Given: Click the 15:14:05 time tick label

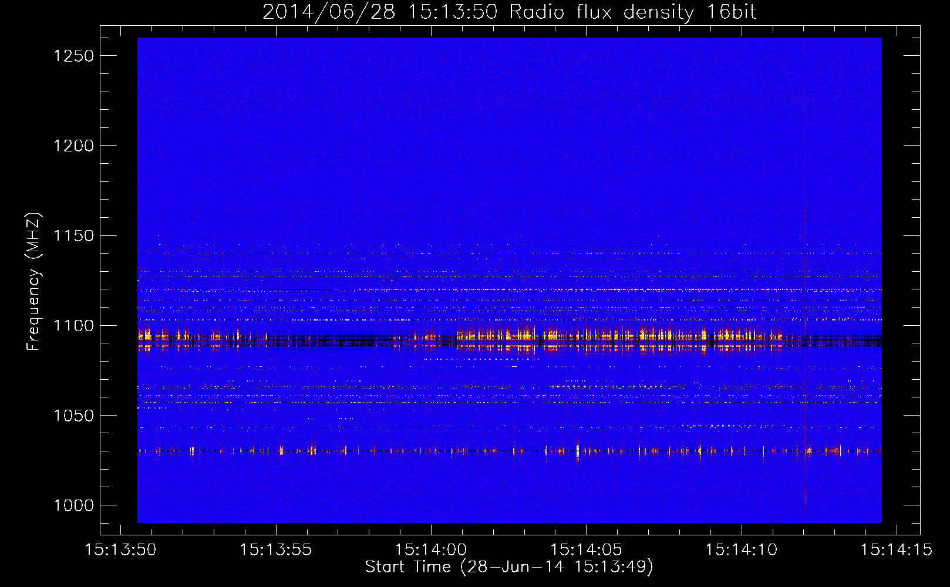Looking at the screenshot, I should 586,549.
